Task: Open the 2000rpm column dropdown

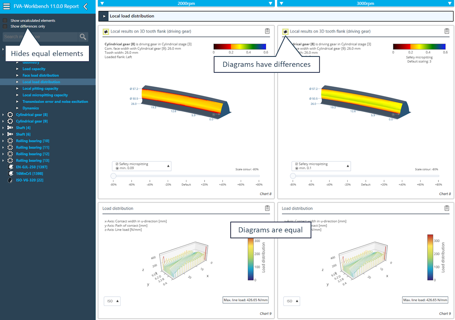Action: pos(186,3)
